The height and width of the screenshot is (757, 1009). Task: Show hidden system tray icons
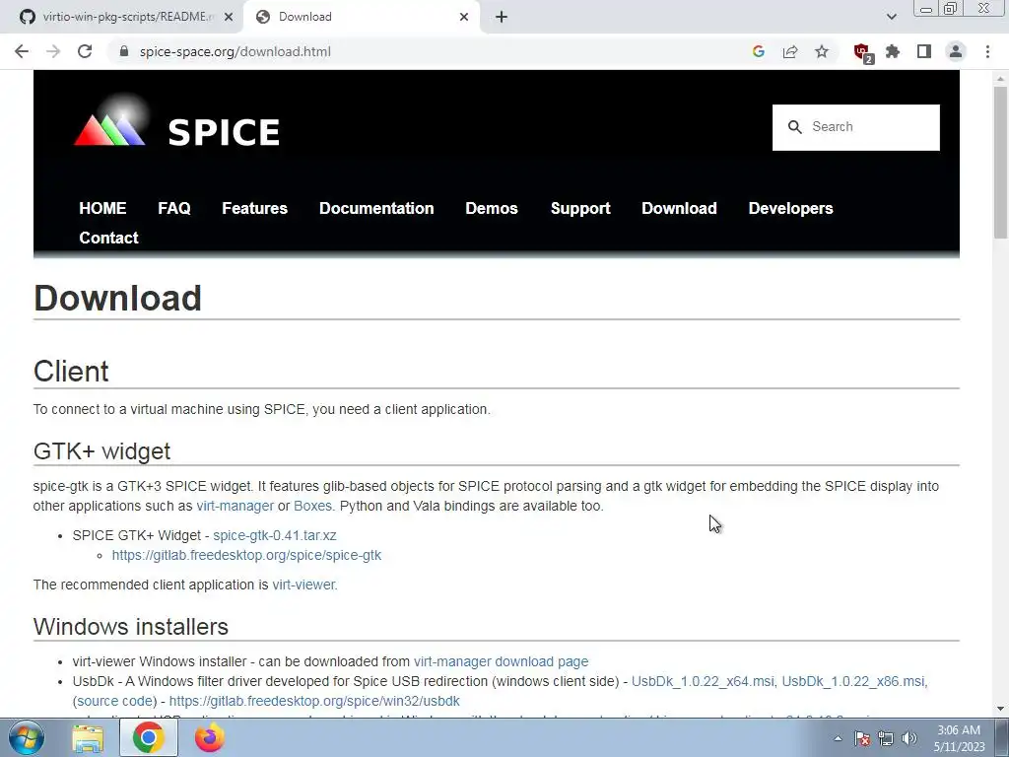point(838,739)
